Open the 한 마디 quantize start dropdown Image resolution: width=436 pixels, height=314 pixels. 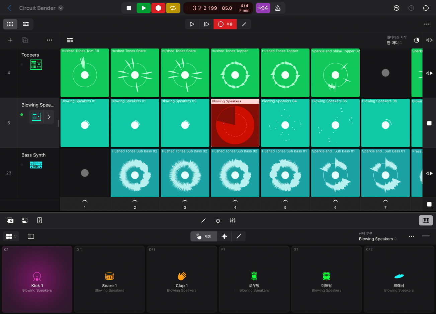coord(395,43)
